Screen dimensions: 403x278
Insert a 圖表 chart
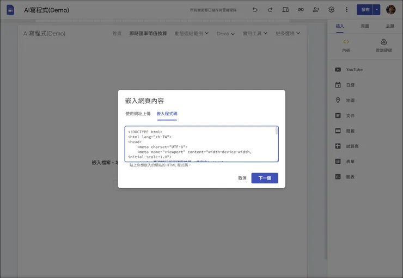pos(345,177)
